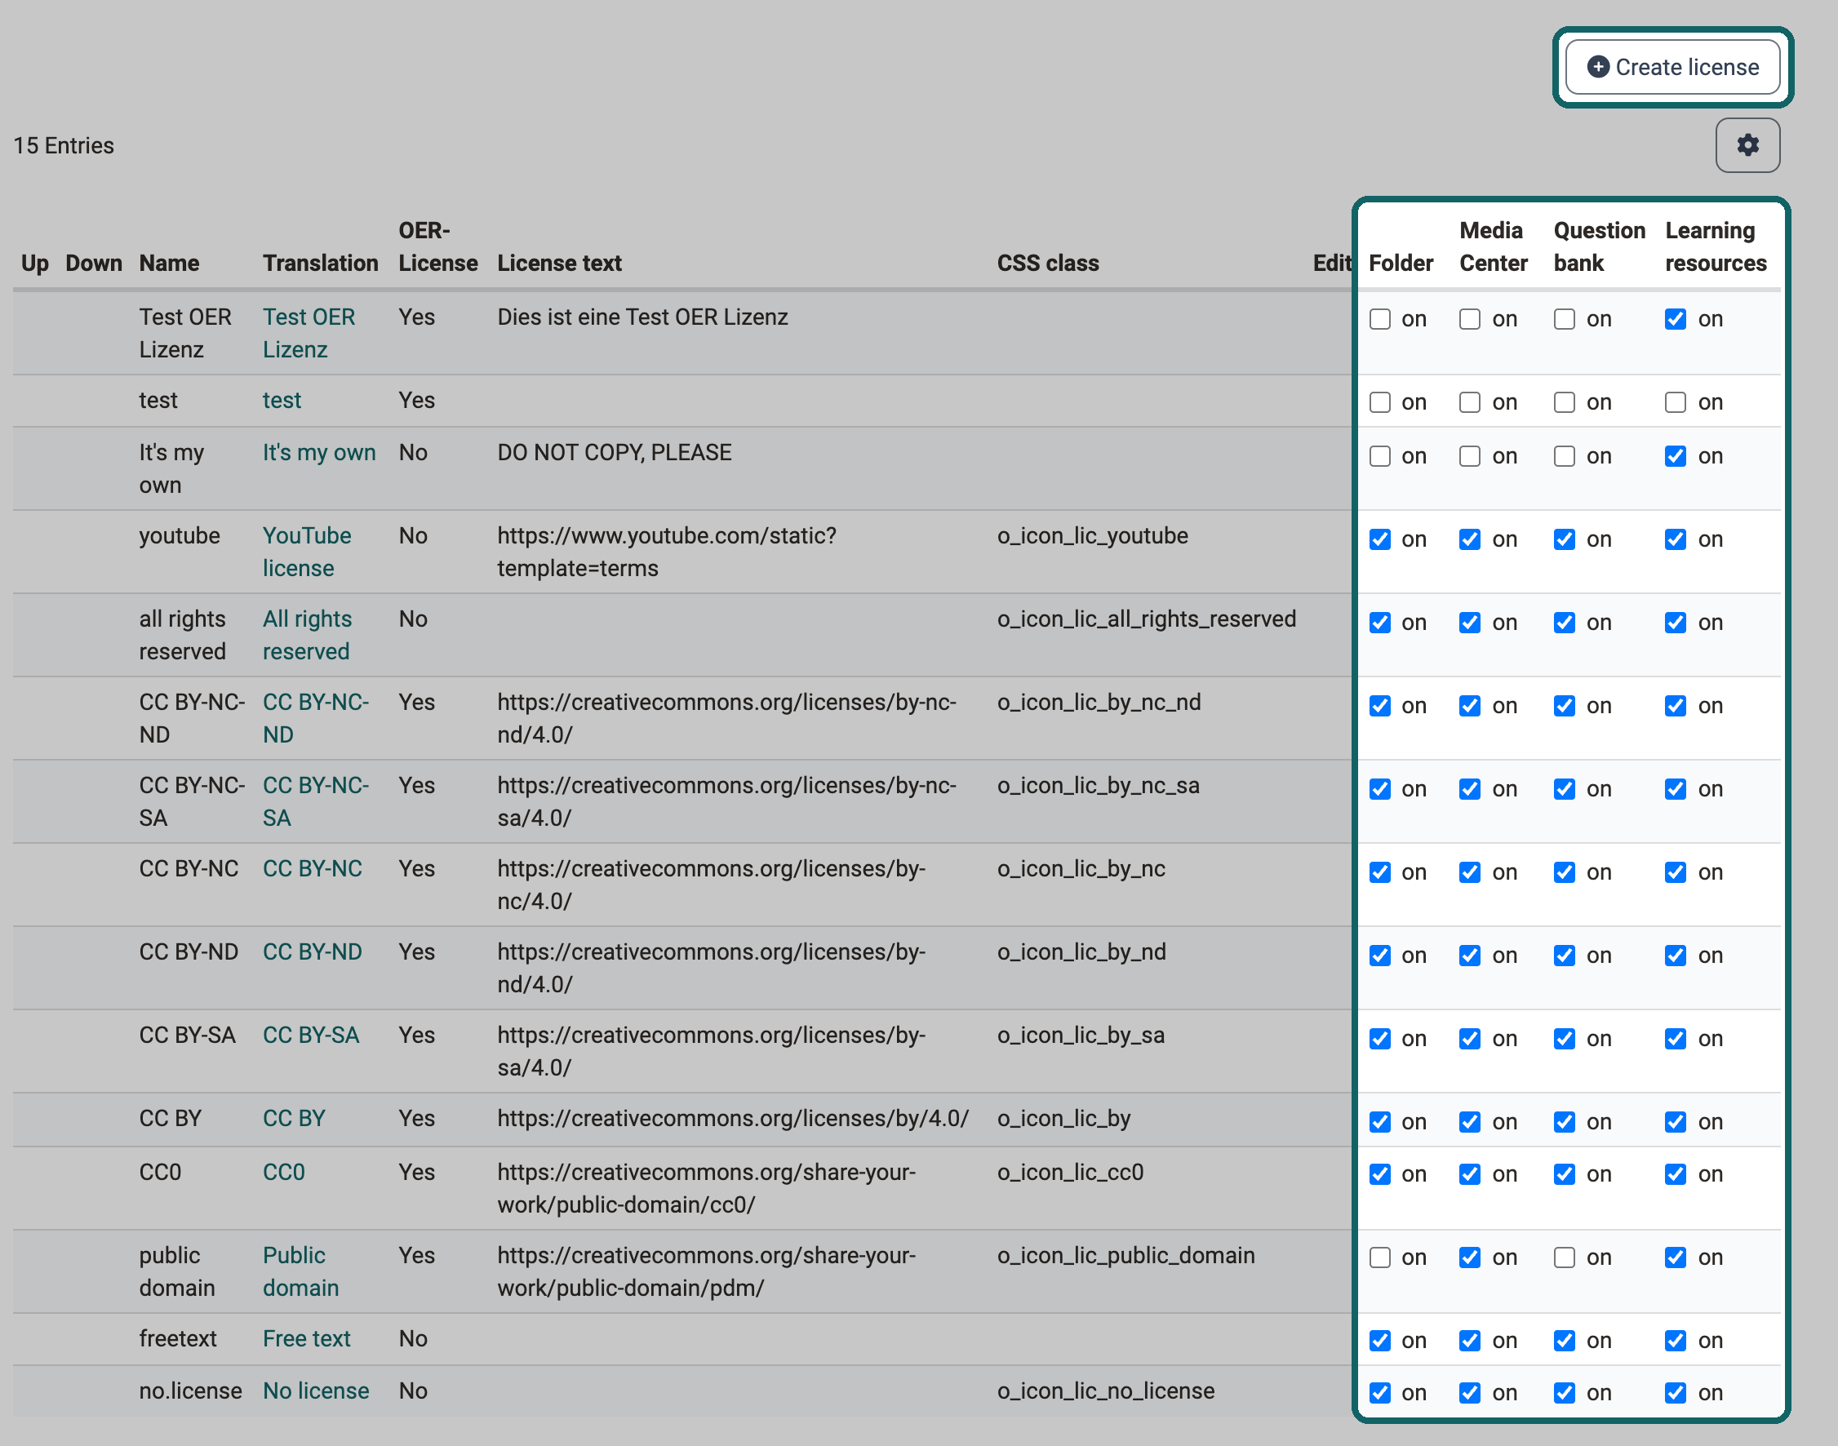Open CC BY-NC-ND translation link
The image size is (1838, 1446).
[x=316, y=718]
